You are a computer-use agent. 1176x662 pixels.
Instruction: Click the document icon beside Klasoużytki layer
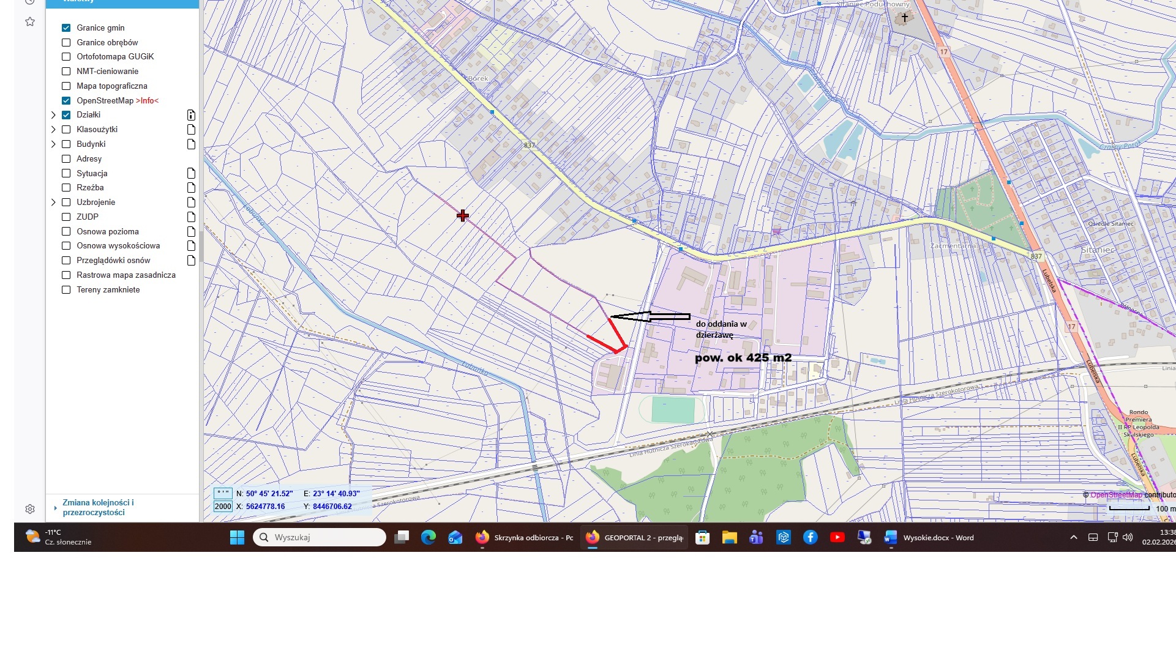coord(191,130)
